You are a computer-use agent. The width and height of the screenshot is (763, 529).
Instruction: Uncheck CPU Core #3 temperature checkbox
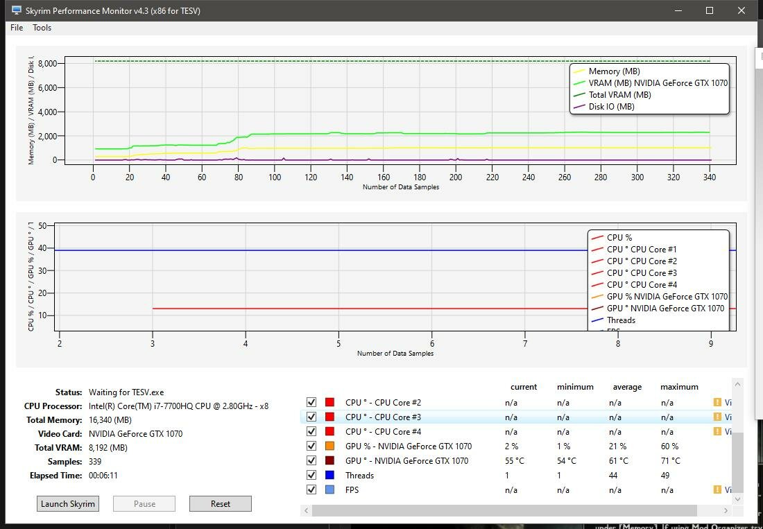click(x=311, y=417)
